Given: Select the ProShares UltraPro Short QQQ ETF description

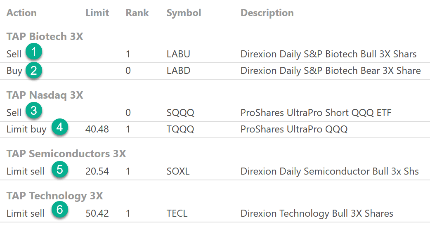Looking at the screenshot, I should pos(316,113).
